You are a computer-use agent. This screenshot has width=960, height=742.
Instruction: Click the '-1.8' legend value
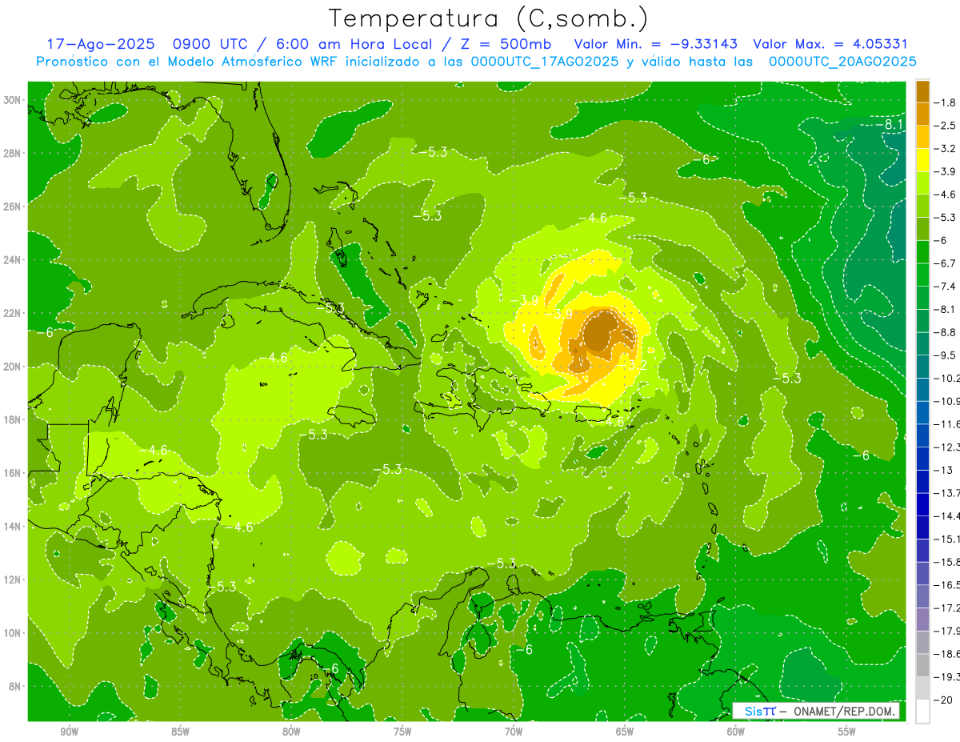point(946,102)
